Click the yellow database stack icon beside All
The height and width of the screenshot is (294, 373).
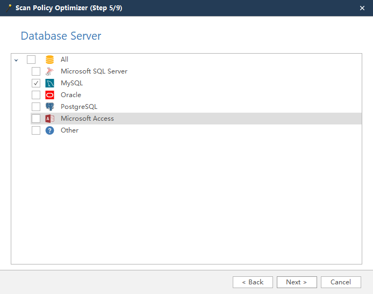click(50, 60)
